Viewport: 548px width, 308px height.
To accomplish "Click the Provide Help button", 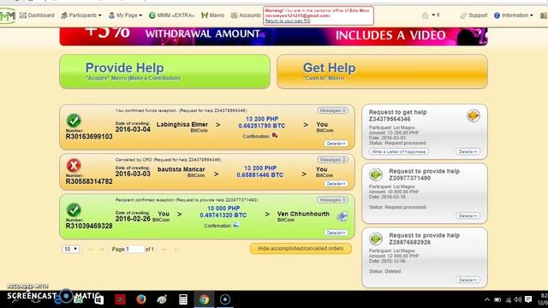I will click(164, 71).
